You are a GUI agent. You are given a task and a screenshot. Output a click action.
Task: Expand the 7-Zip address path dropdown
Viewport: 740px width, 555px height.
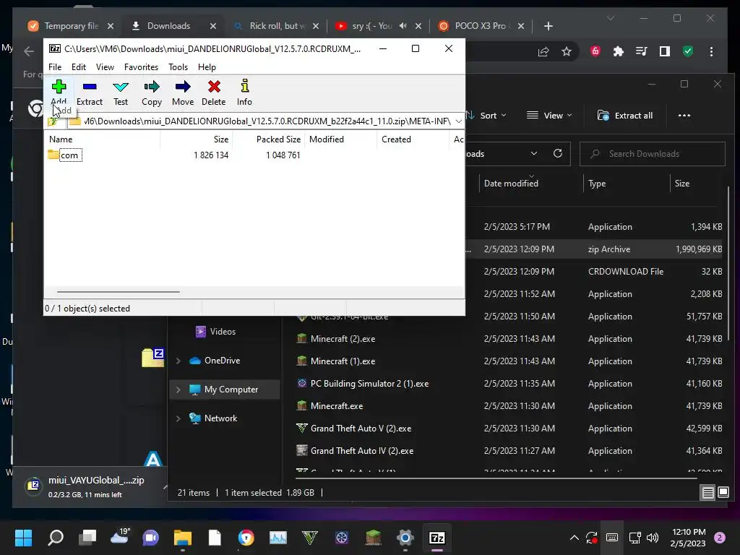(458, 121)
